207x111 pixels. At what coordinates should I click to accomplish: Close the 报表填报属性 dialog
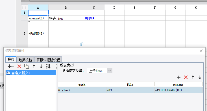tap(201, 51)
